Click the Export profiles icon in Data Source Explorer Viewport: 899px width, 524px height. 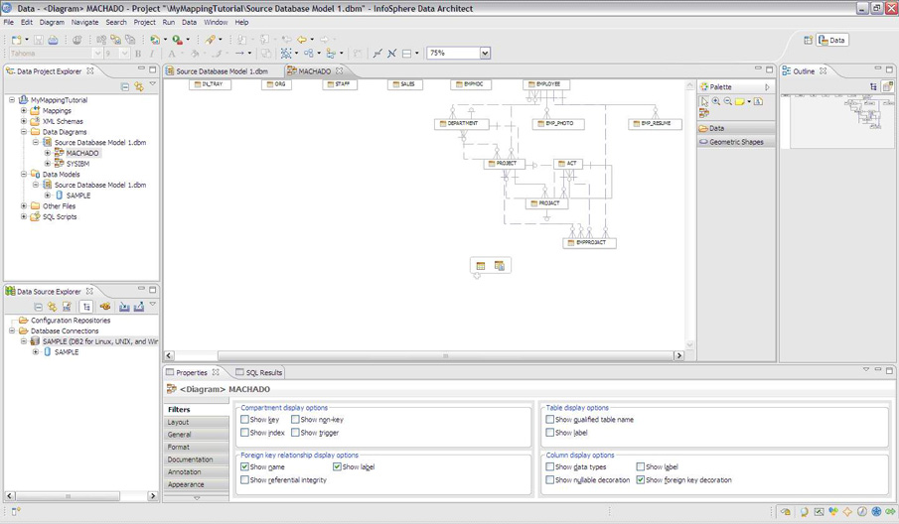[139, 307]
